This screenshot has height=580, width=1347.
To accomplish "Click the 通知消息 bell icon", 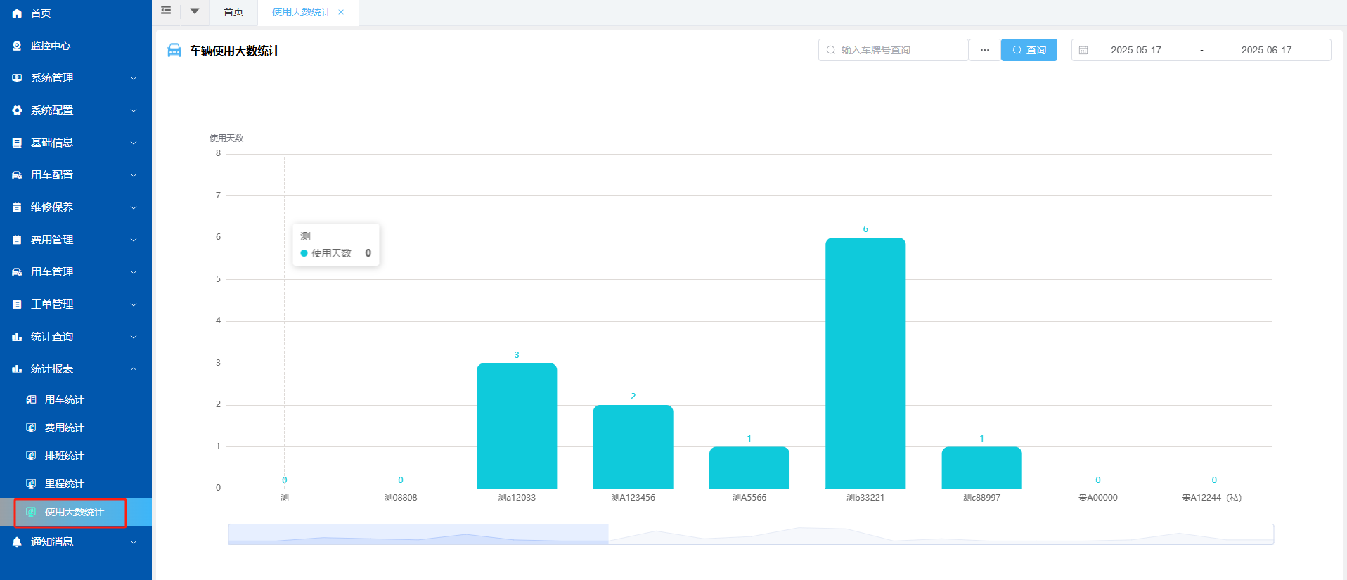I will pos(17,542).
